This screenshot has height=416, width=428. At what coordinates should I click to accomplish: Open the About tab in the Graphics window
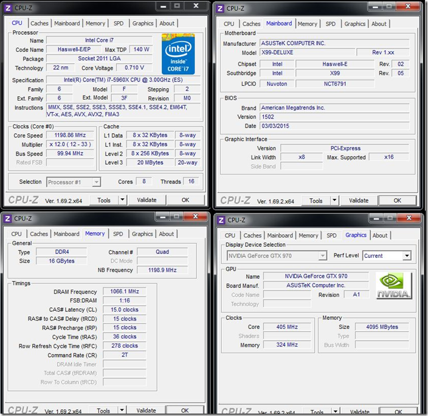click(x=380, y=235)
